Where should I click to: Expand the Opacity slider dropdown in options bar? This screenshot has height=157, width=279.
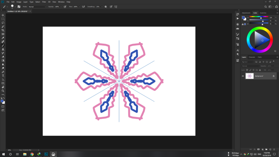pyautogui.click(x=61, y=7)
